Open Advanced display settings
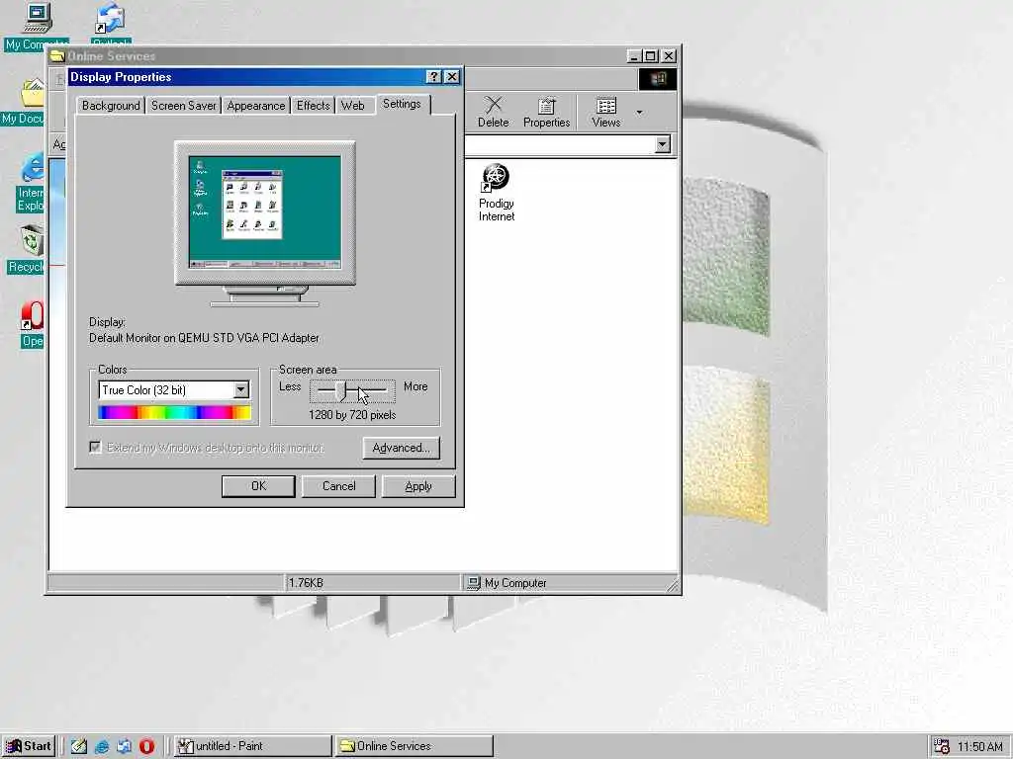The width and height of the screenshot is (1013, 759). point(402,448)
